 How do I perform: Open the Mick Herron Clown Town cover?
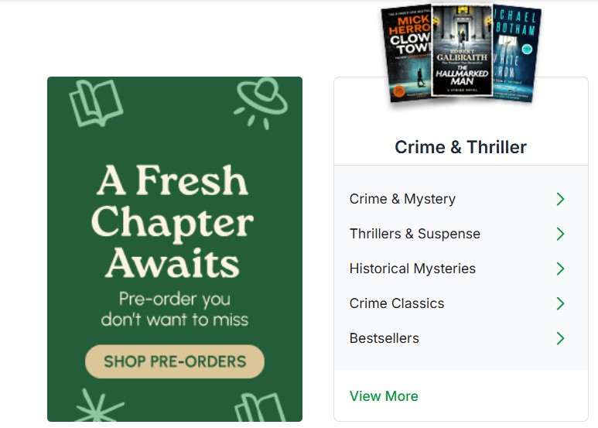(408, 55)
